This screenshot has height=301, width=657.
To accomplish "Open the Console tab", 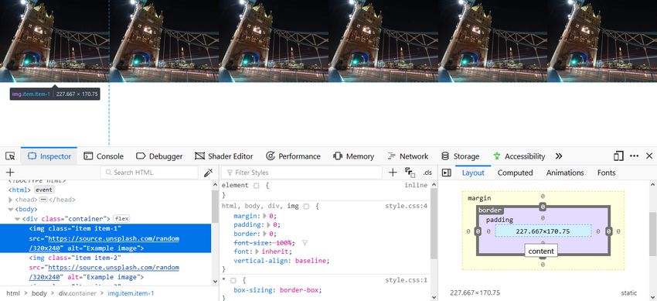I will tap(104, 156).
